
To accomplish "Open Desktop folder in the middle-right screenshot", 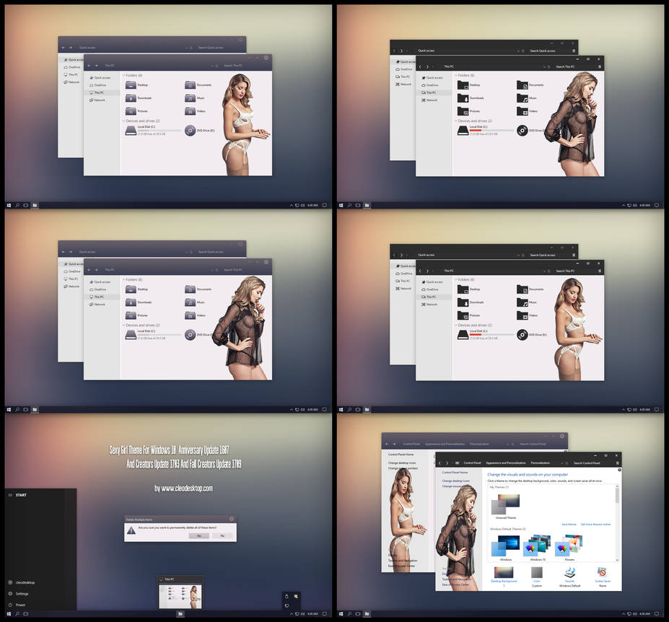I will [x=469, y=289].
